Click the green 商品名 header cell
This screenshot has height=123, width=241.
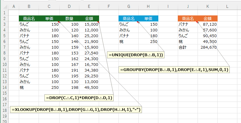tap(29, 18)
